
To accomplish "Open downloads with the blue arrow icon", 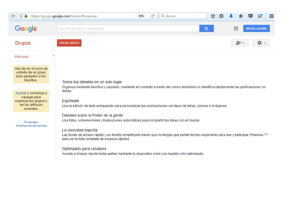I will (231, 16).
